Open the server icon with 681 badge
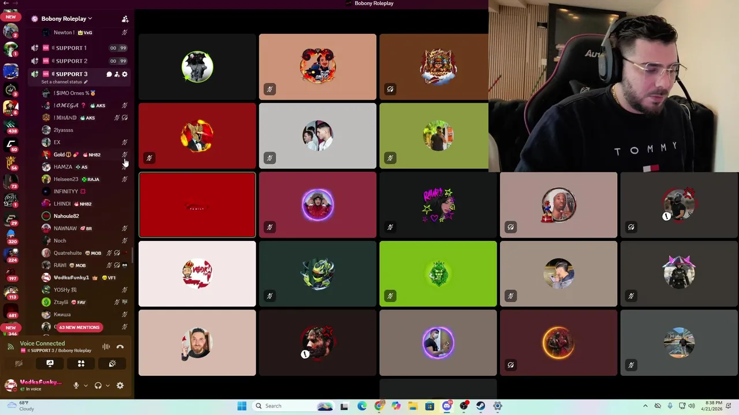The image size is (739, 415). tap(10, 310)
